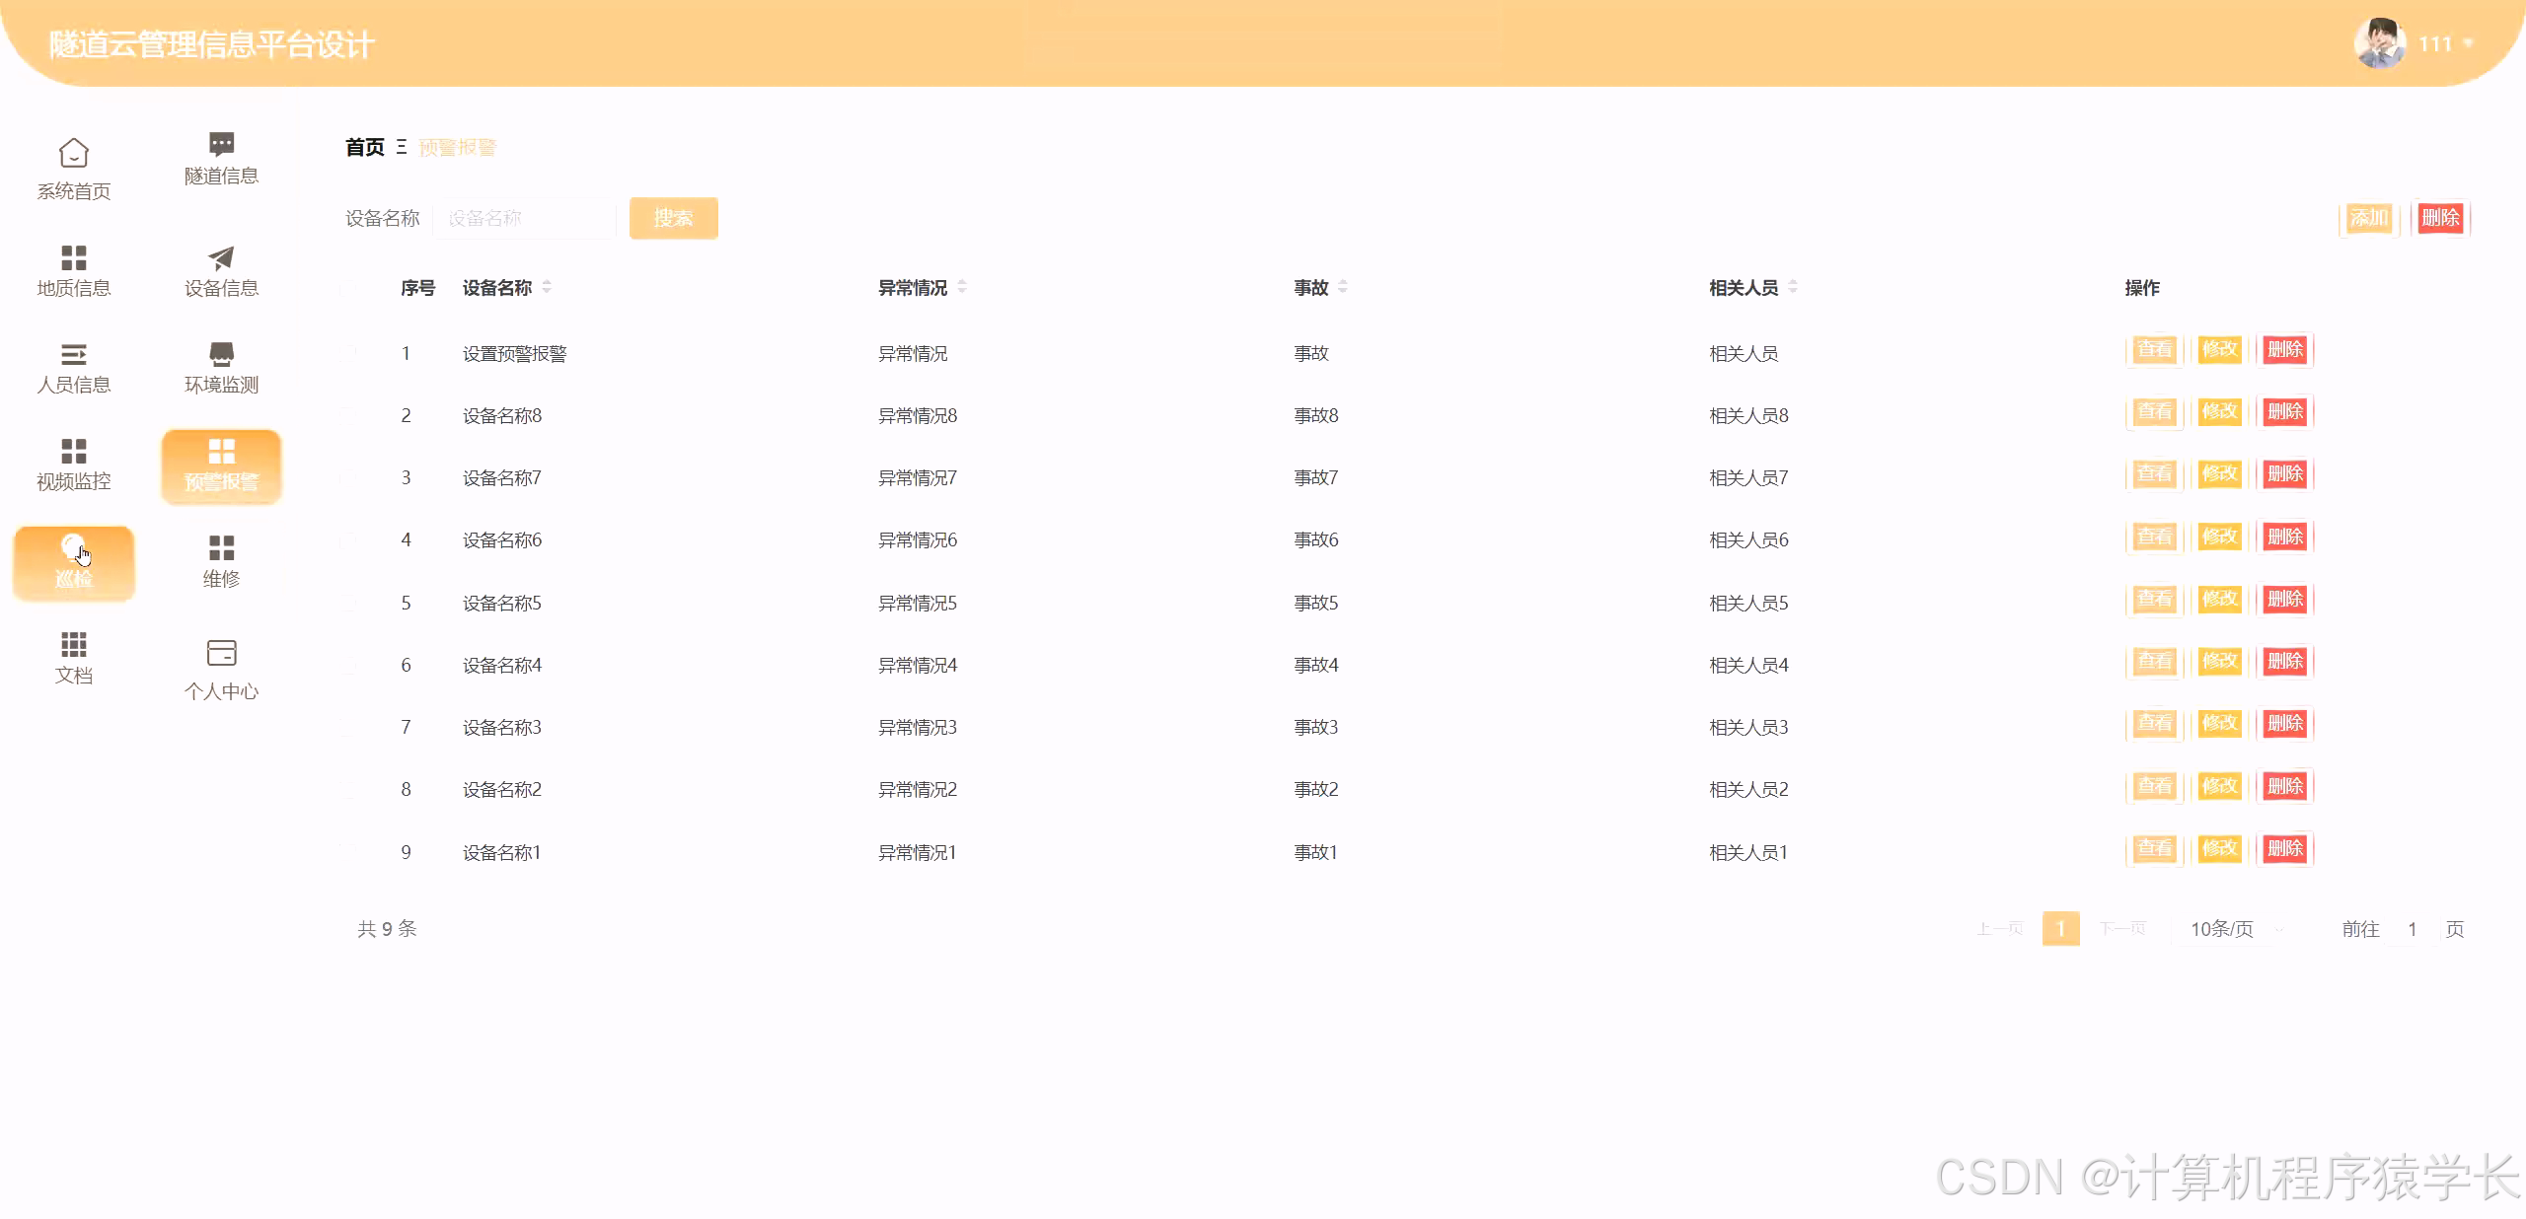This screenshot has height=1219, width=2526.
Task: Open 个人中心 card icon in sidebar
Action: 221,653
